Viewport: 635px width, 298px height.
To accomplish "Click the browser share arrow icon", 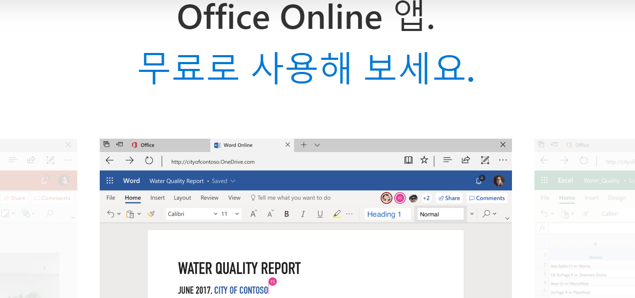I will tap(465, 160).
